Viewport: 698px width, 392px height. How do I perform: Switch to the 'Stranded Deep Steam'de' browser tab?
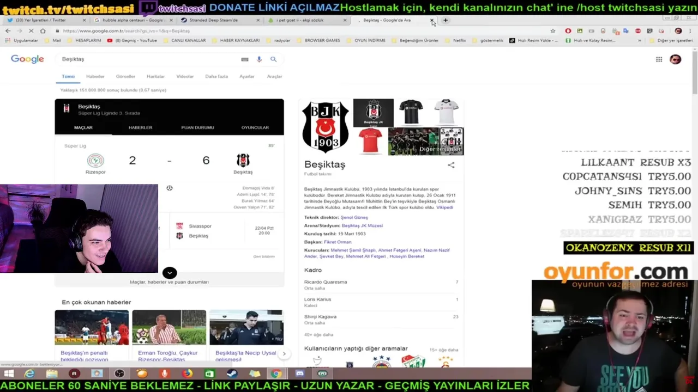tap(220, 20)
